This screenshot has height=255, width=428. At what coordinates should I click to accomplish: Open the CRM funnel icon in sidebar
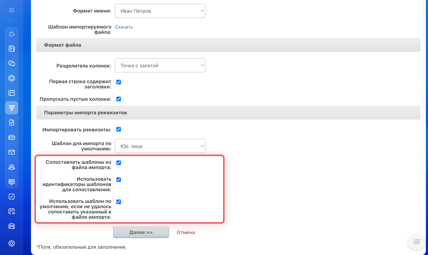click(x=12, y=108)
